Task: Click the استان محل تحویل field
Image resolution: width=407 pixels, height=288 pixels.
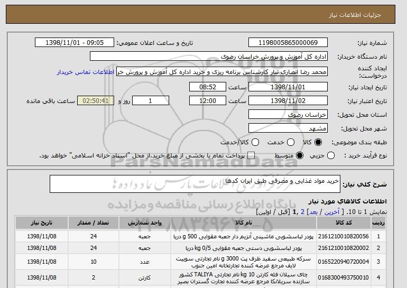Action: click(288, 115)
